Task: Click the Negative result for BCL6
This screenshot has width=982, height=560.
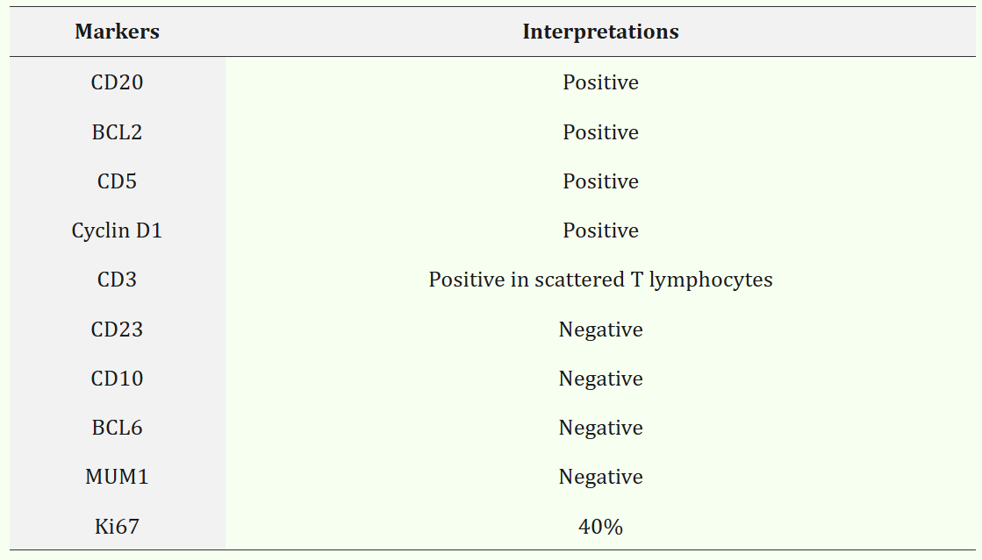Action: click(600, 428)
